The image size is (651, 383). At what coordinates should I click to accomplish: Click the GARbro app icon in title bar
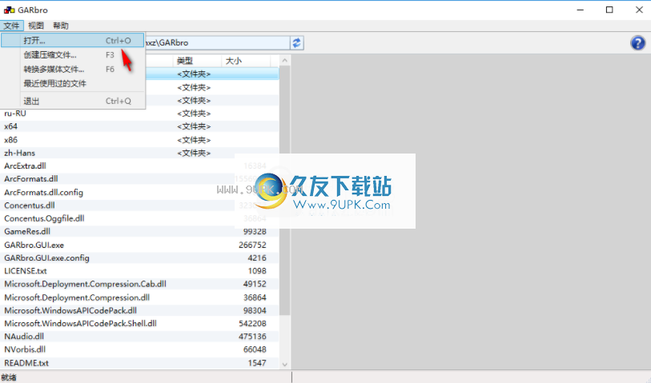point(9,10)
